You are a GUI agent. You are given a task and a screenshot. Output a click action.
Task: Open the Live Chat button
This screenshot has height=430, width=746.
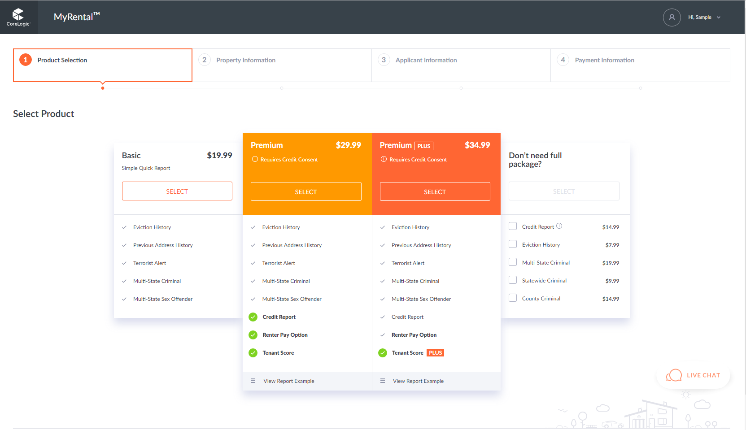point(693,375)
